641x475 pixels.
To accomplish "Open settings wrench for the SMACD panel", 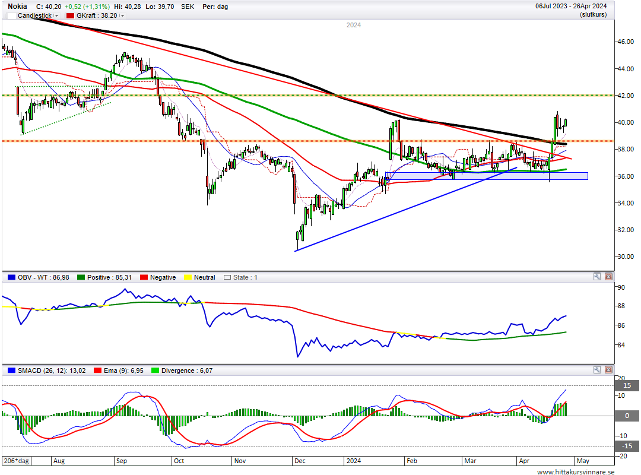I will pyautogui.click(x=597, y=370).
